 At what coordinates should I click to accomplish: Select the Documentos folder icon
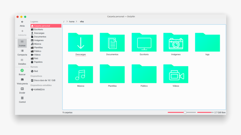(112, 42)
